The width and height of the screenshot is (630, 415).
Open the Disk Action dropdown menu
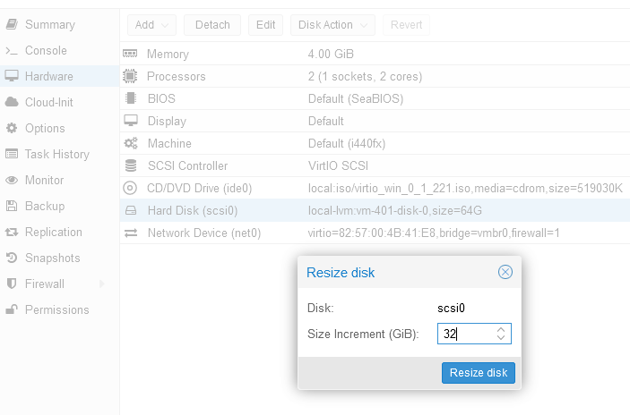332,25
